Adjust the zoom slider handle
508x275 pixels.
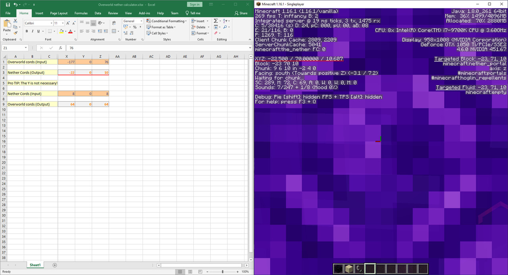223,272
